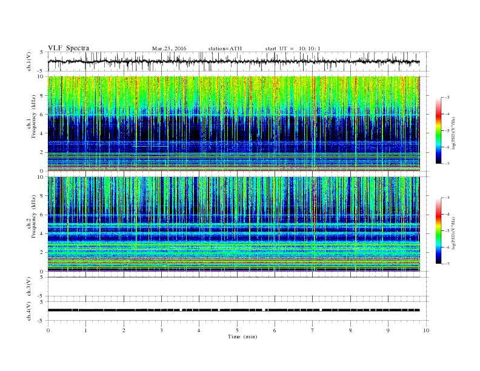480x371 pixels.
Task: Click the ch.1 voltage waveform trace
Action: pos(233,61)
